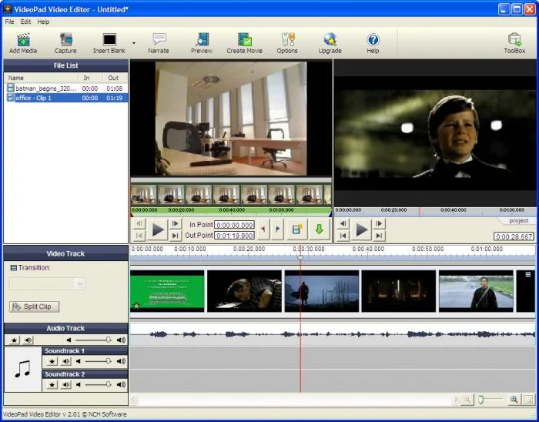
Task: Toggle the Soundtrack 1 speaker mute button
Action: (x=66, y=361)
